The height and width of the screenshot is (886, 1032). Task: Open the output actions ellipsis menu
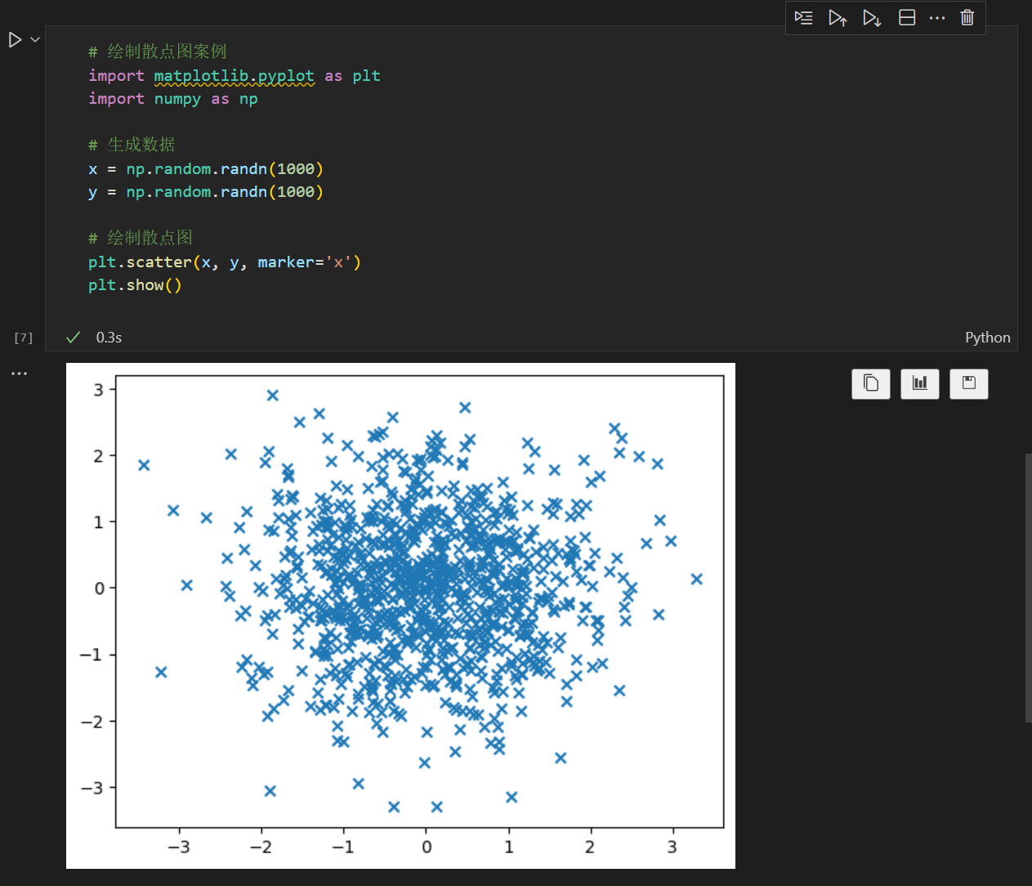(x=19, y=374)
